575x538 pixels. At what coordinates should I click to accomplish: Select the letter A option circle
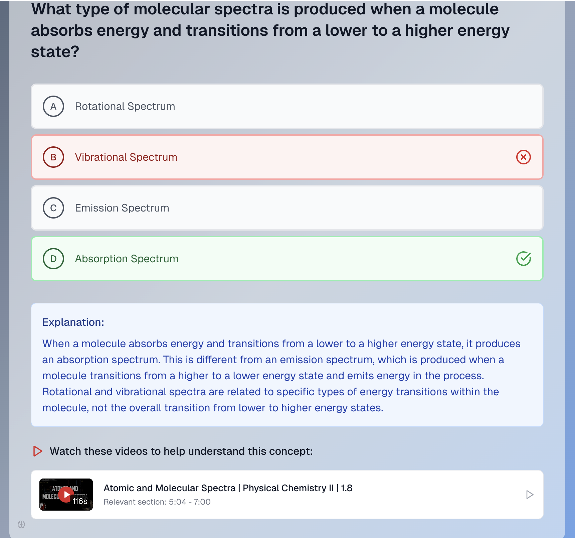pos(53,106)
